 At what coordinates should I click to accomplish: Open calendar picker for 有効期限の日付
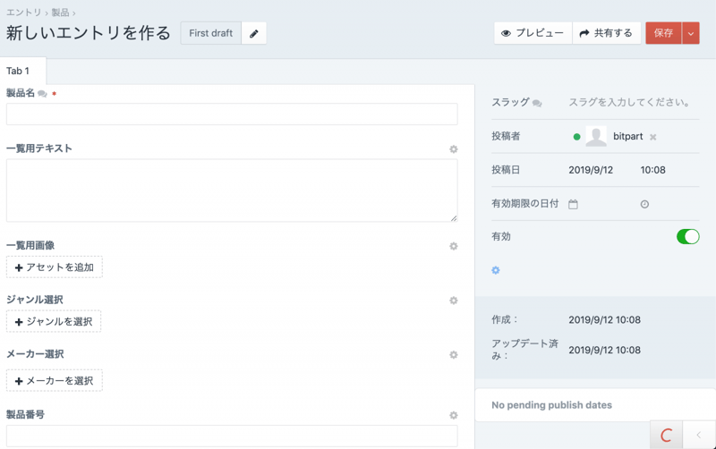[x=574, y=204]
